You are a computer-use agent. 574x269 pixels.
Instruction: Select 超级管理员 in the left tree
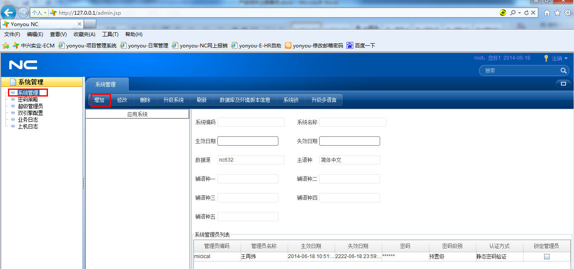coord(30,106)
